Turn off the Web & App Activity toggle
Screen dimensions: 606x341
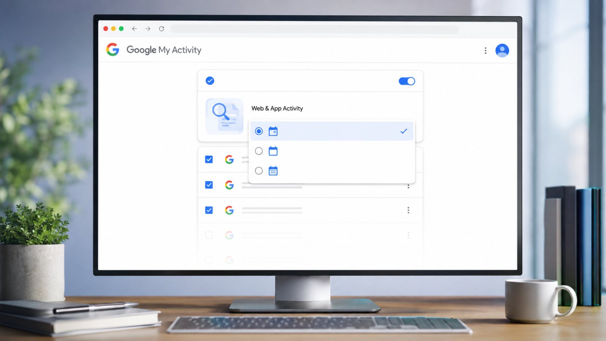[x=407, y=81]
